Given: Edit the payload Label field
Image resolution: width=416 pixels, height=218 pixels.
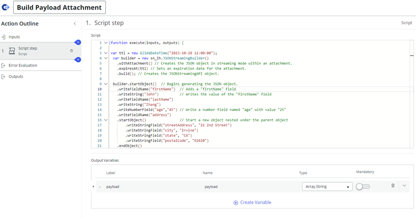Looking at the screenshot, I should pyautogui.click(x=113, y=187).
